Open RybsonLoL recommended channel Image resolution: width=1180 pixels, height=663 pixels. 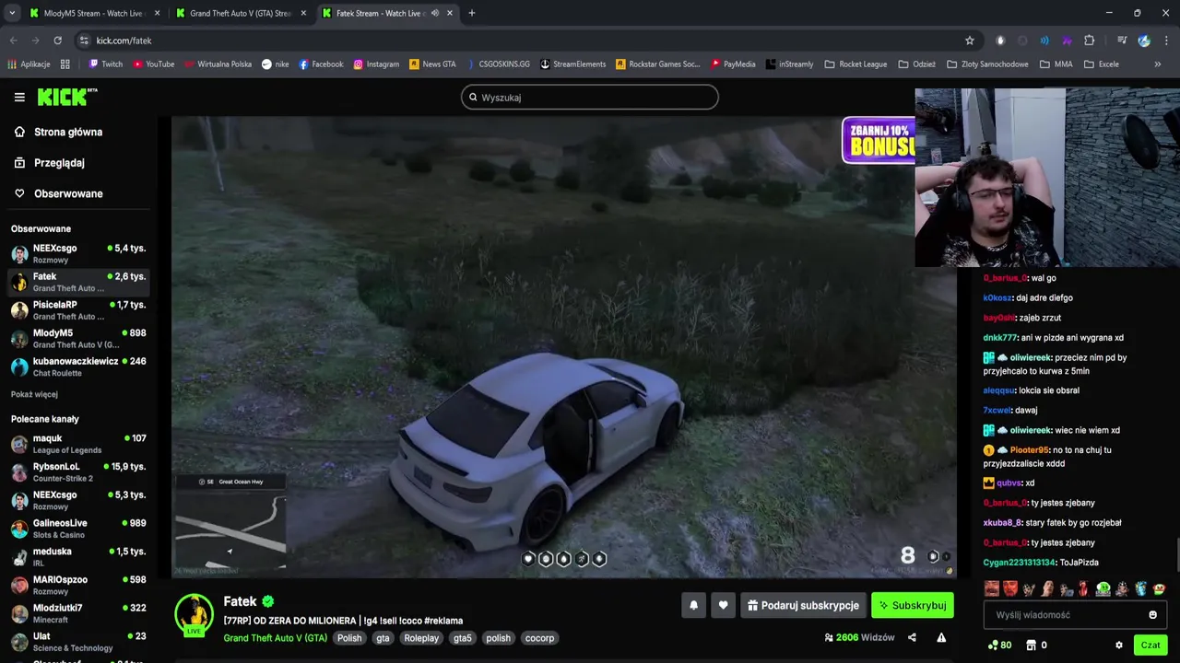(78, 472)
